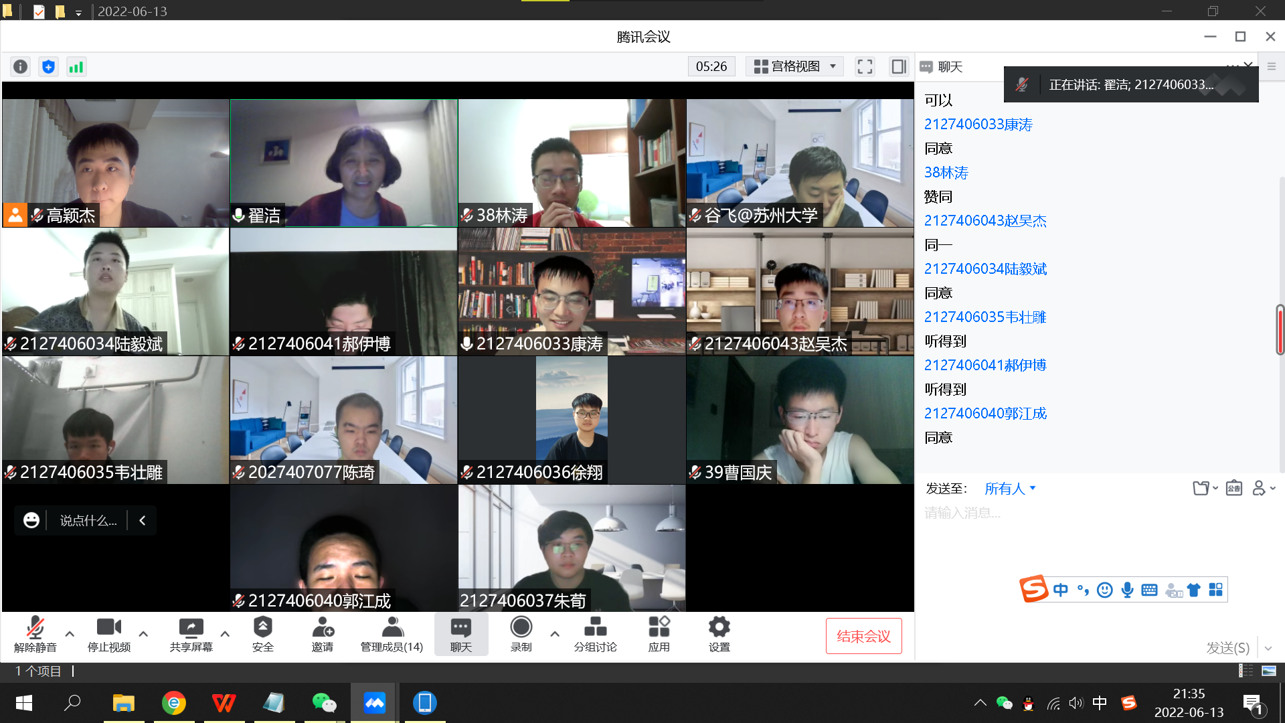Open 发送至 所有人 recipient dropdown
This screenshot has width=1285, height=723.
pos(1010,489)
